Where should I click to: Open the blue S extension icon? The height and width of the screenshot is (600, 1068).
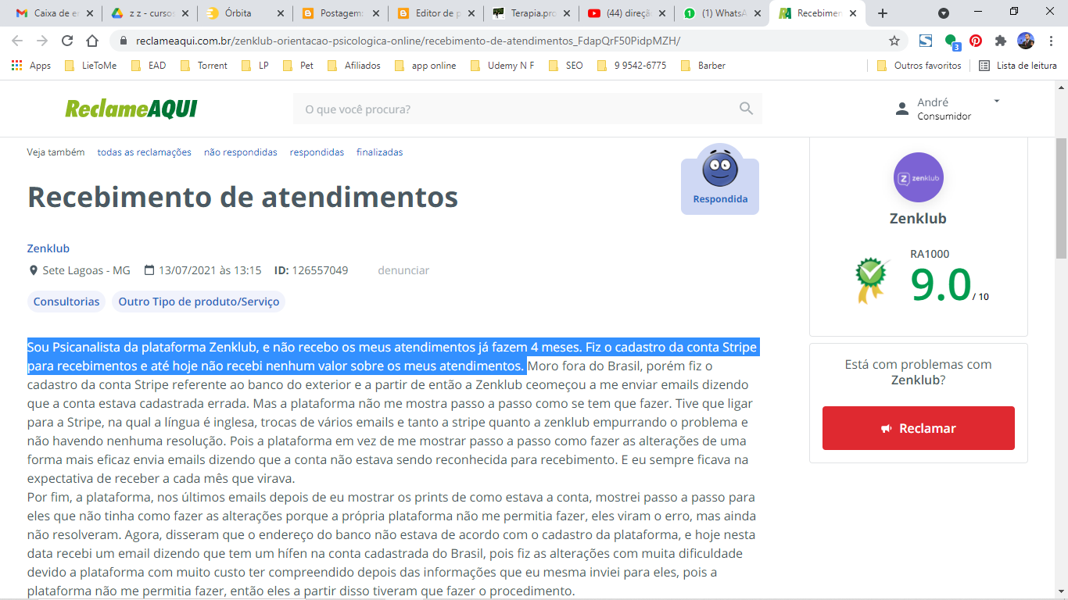(926, 41)
